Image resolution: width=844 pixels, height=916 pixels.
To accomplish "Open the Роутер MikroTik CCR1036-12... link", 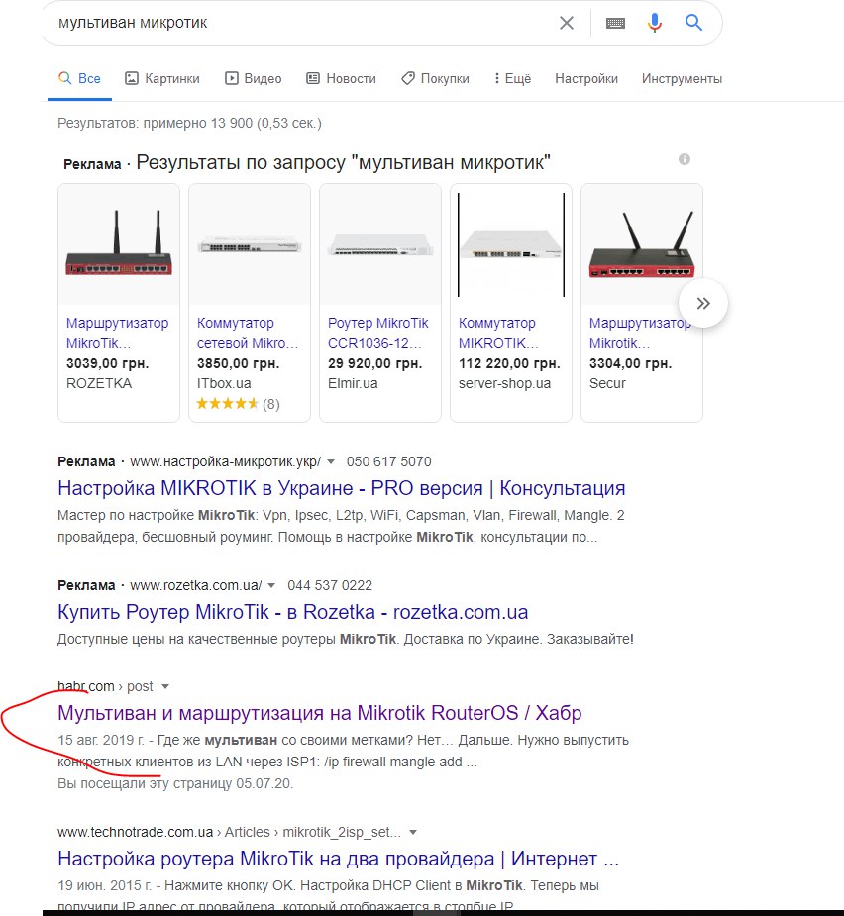I will [x=378, y=333].
